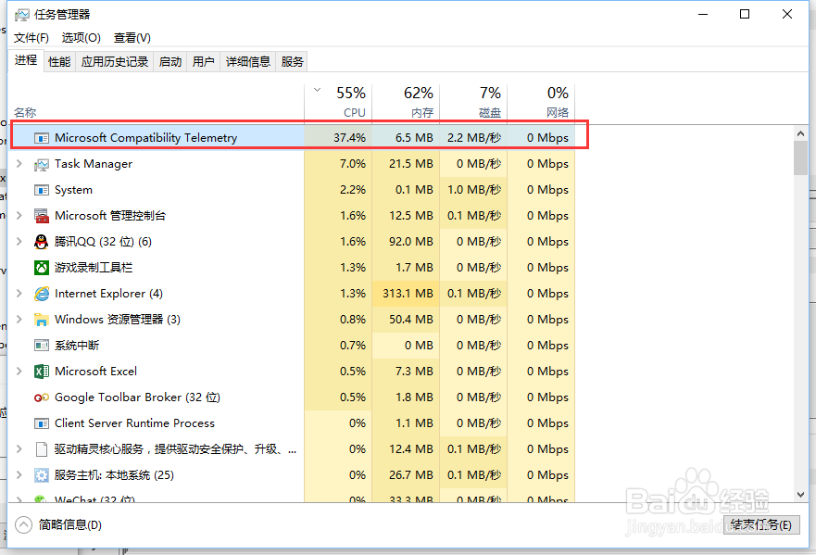Click the 系统中断 process icon

[42, 346]
